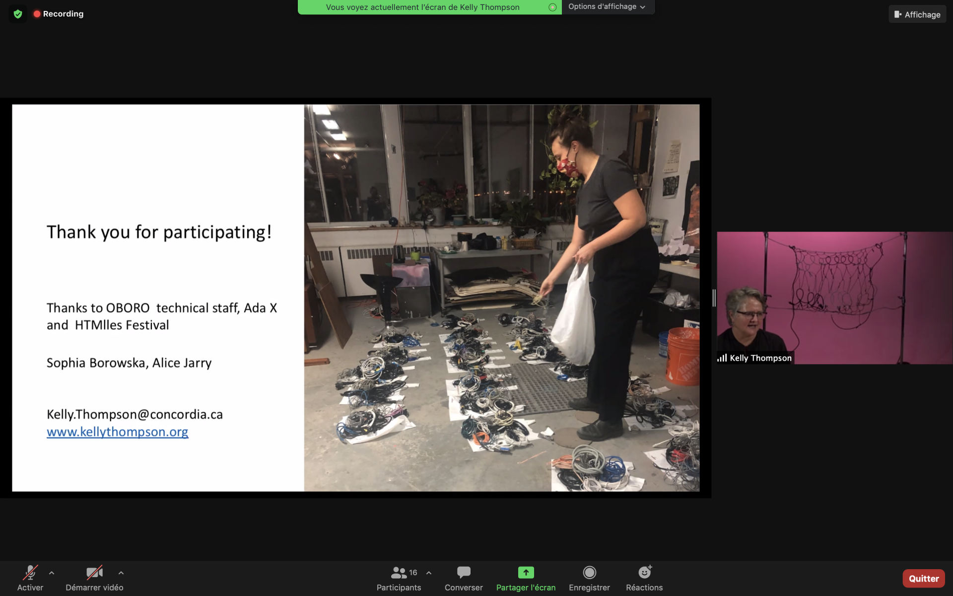
Task: Open the Affichage view menu
Action: (917, 14)
